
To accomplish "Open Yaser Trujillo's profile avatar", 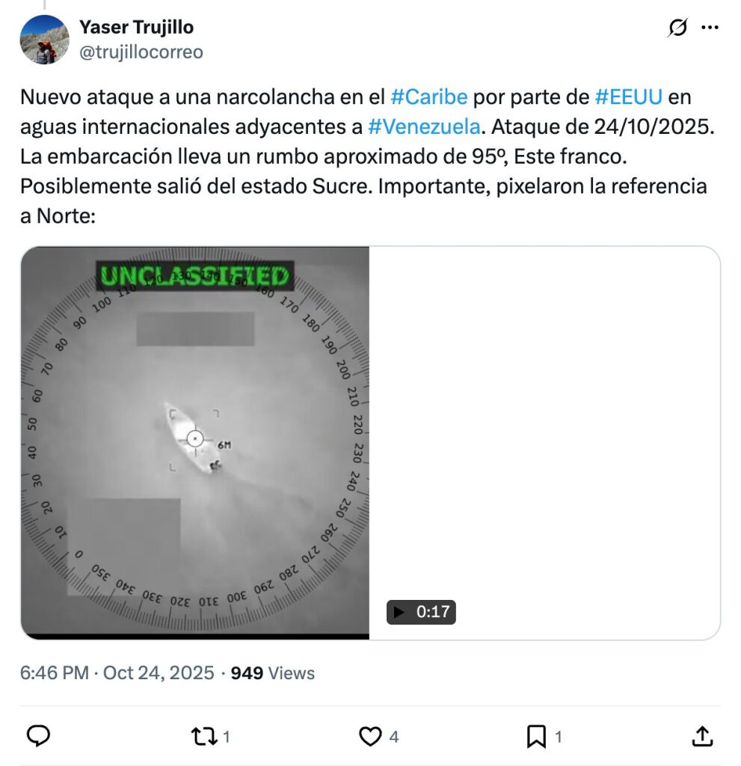I will coord(44,40).
